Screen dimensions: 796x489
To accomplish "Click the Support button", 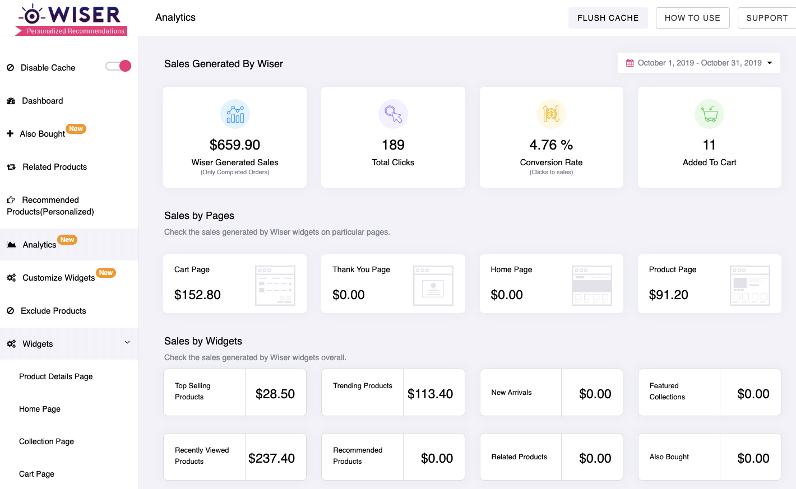I will coord(767,18).
